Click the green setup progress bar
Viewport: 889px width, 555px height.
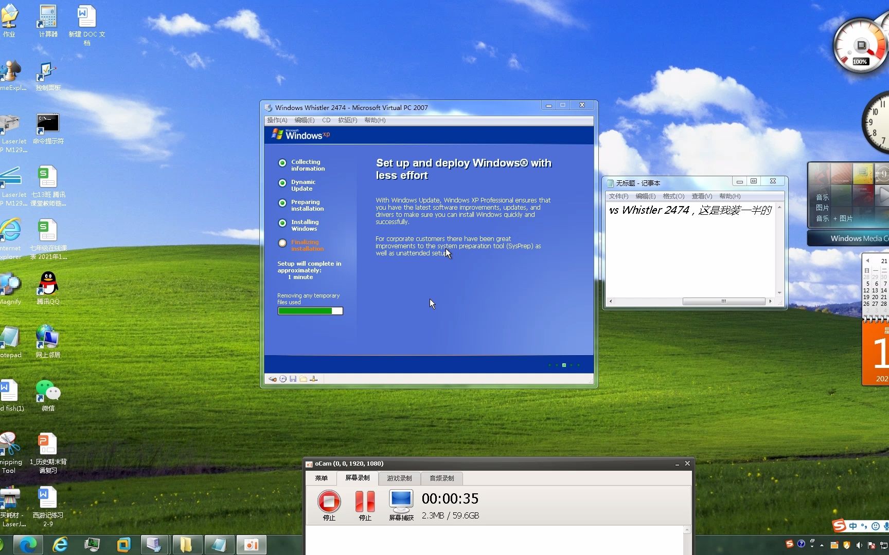click(x=310, y=311)
